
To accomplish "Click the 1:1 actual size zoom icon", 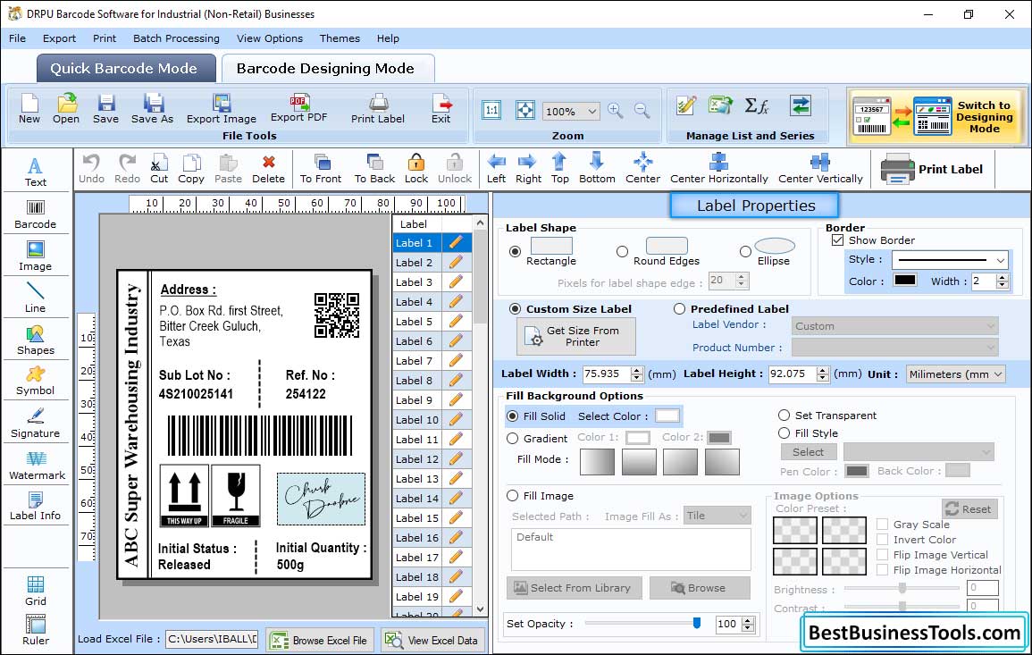I will tap(491, 110).
